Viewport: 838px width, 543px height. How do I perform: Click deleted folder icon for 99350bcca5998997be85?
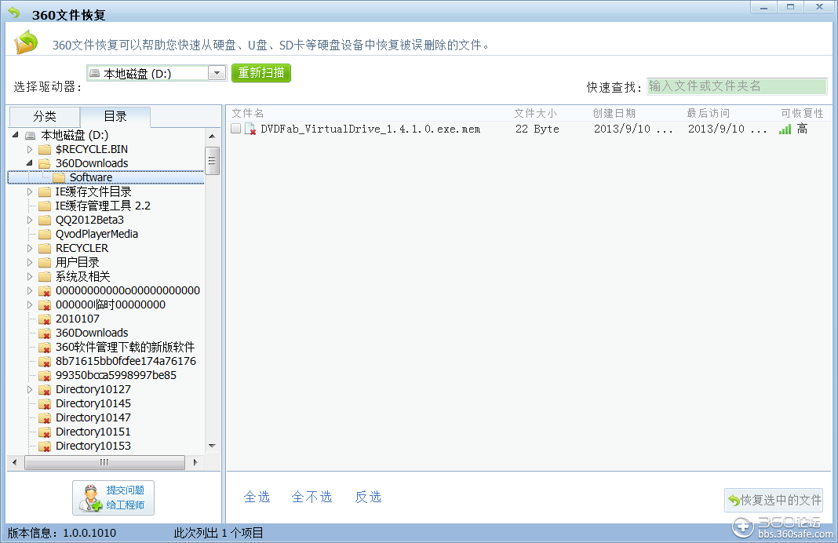point(45,375)
